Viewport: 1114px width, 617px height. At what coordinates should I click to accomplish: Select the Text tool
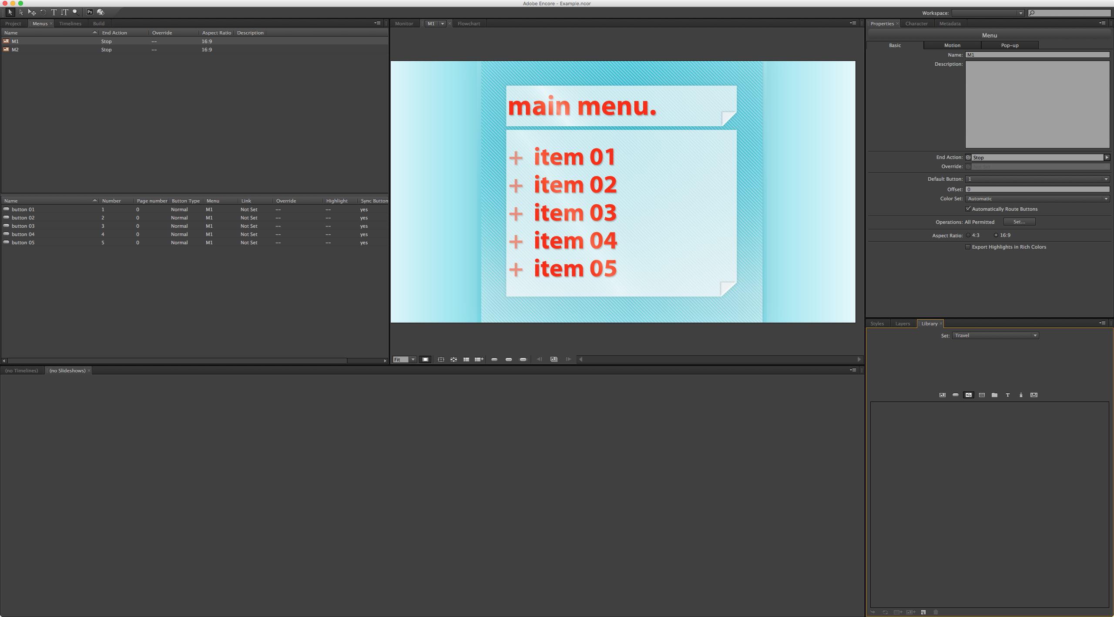[54, 12]
